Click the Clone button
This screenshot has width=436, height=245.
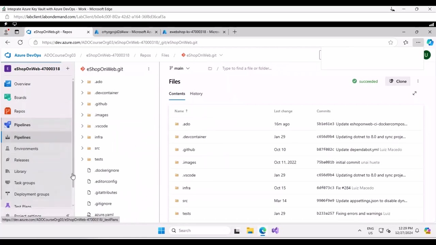pyautogui.click(x=398, y=81)
